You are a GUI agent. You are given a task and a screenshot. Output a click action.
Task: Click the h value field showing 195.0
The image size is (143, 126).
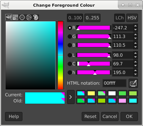point(123,72)
